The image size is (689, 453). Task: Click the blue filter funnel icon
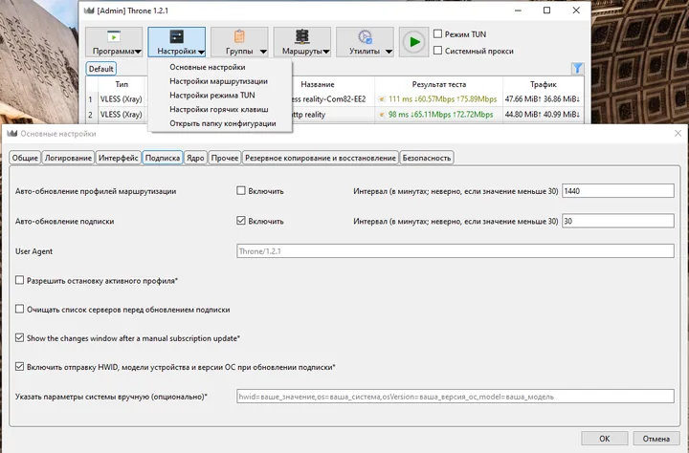577,68
